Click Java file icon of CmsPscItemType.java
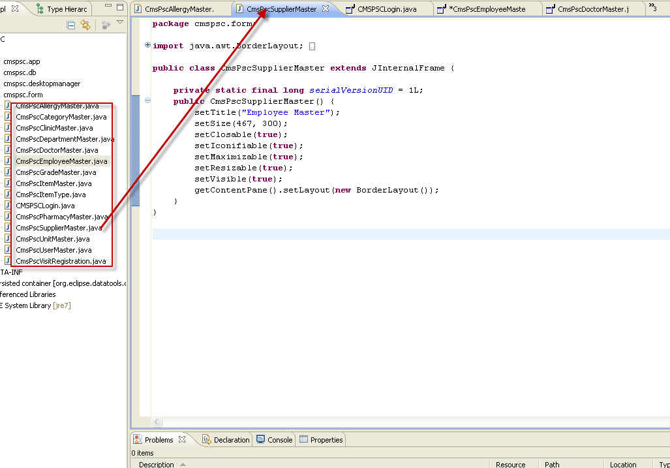 click(8, 195)
